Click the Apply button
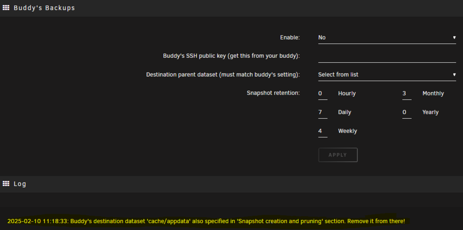 point(338,155)
